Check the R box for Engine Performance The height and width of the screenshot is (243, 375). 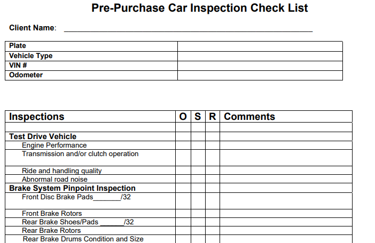point(213,145)
